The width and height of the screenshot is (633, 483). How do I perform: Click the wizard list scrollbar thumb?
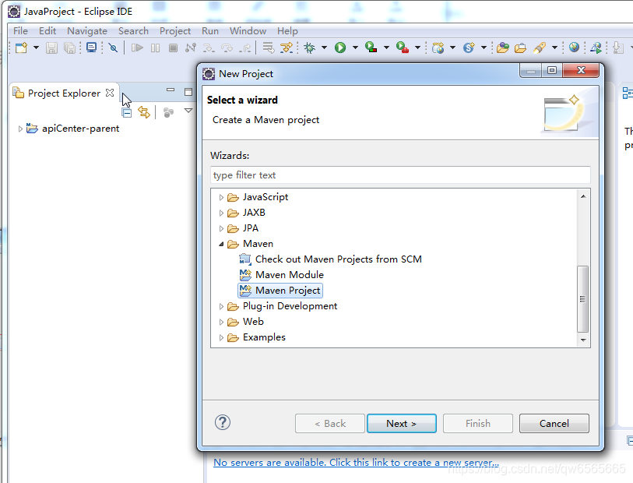pos(582,299)
